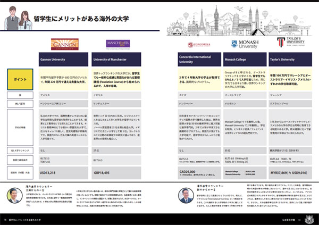The image size is (319, 225).
Task: Click the 授業料(年間)外貨 row label
Action: (20, 173)
